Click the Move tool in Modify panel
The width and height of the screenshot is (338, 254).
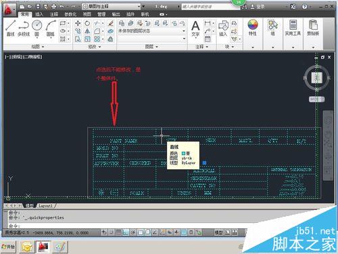pos(78,23)
